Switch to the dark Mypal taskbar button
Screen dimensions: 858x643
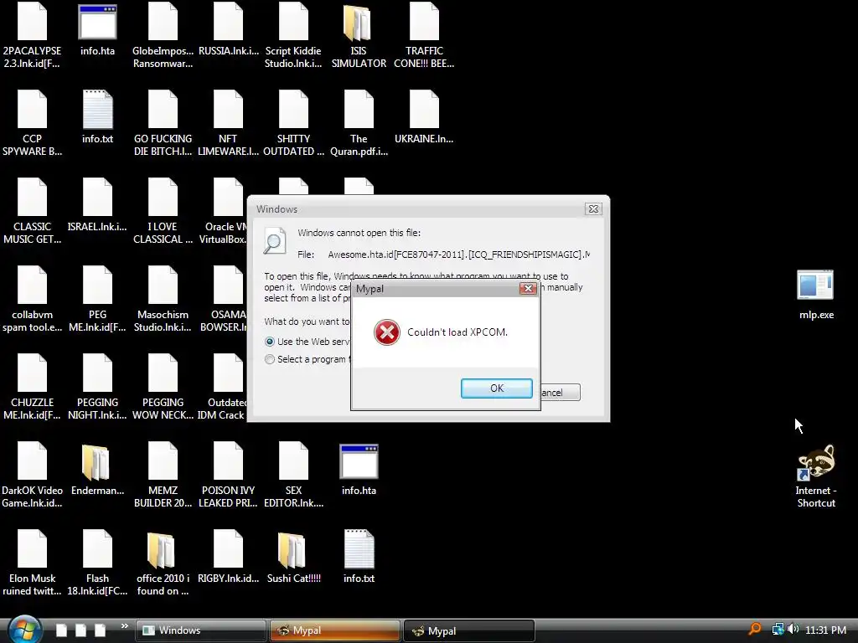point(468,630)
